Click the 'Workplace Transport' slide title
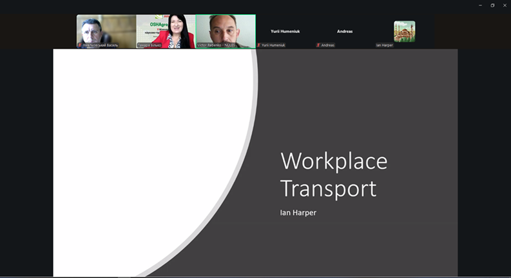This screenshot has height=278, width=511. 334,175
